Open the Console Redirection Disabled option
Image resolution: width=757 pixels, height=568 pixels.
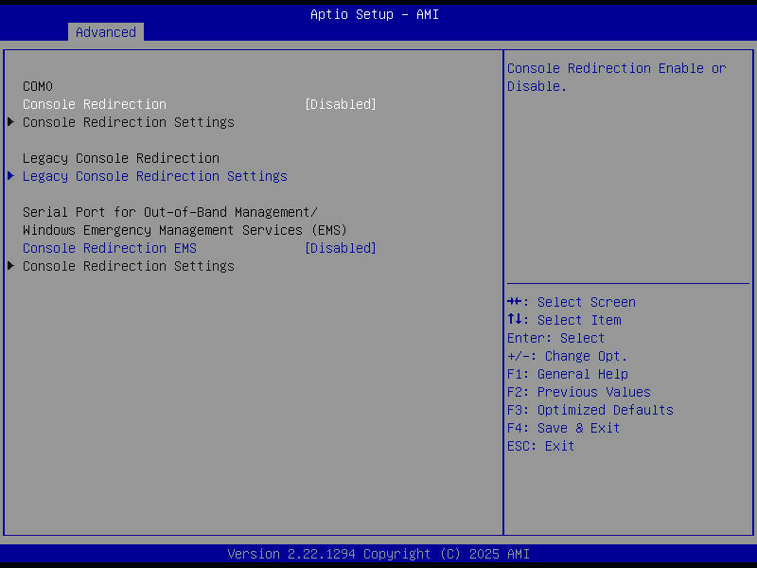pyautogui.click(x=340, y=103)
